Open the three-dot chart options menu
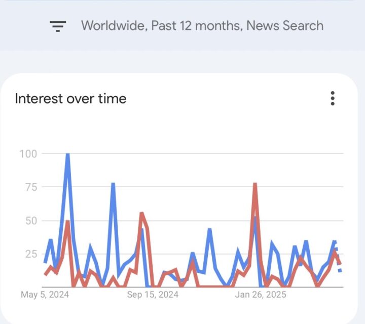 (333, 98)
